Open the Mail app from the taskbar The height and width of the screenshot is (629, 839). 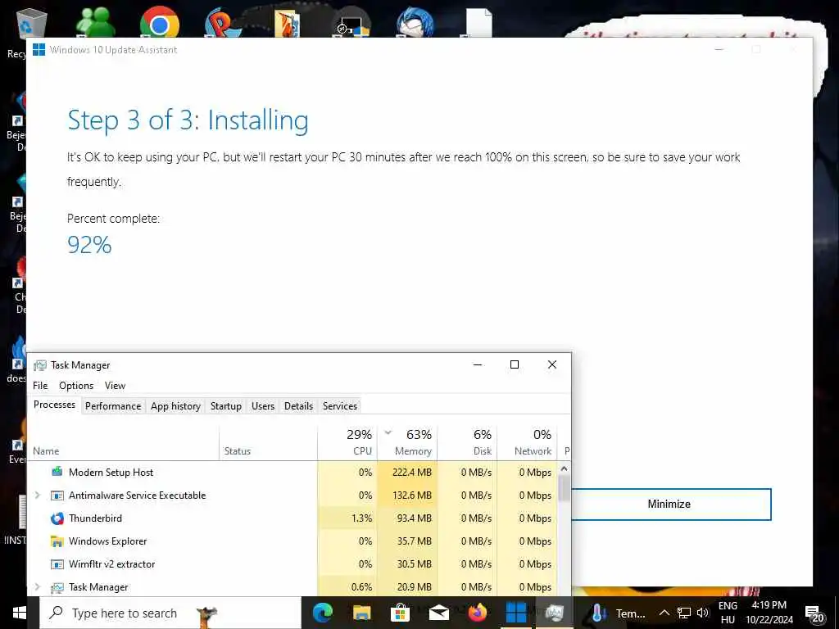point(439,613)
